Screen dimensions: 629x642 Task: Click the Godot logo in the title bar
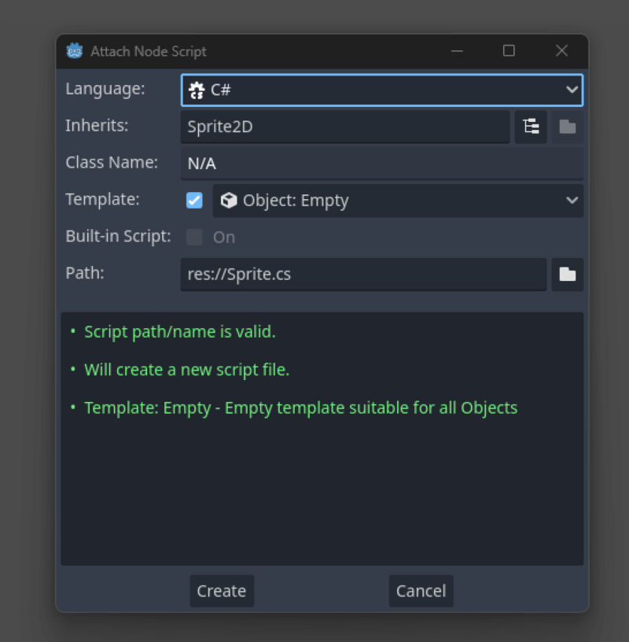(74, 50)
